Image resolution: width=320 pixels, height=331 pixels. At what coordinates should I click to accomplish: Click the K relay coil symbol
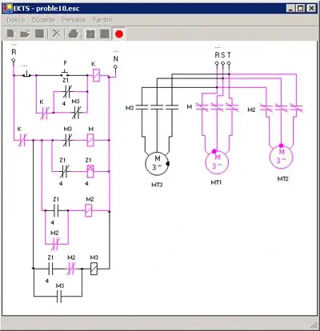pos(96,75)
